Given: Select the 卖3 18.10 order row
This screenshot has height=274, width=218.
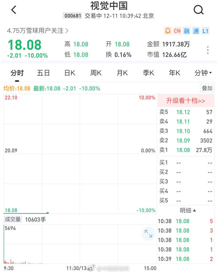Looking at the screenshot, I should coord(186,131).
